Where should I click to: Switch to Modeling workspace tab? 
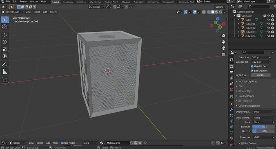pos(68,2)
